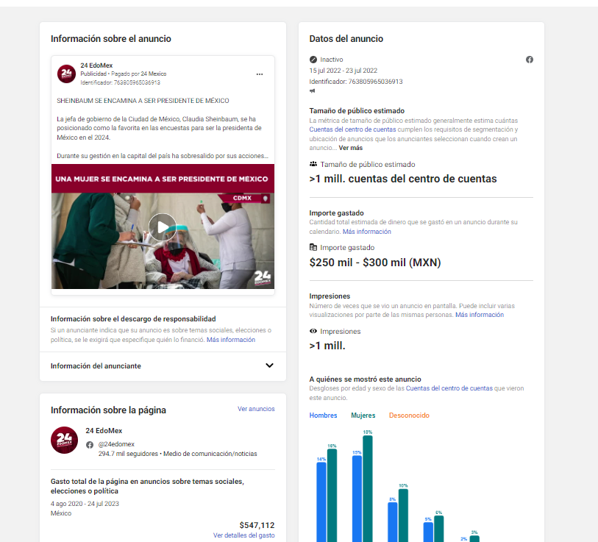Expand the Información del anunciante section
Screen dimensions: 598x542
[269, 366]
